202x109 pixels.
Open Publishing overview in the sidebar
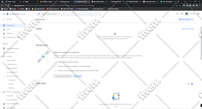[13, 37]
